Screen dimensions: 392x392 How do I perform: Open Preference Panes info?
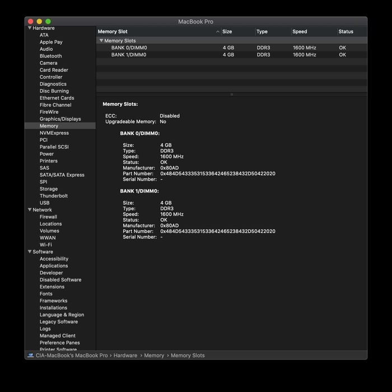pyautogui.click(x=60, y=343)
